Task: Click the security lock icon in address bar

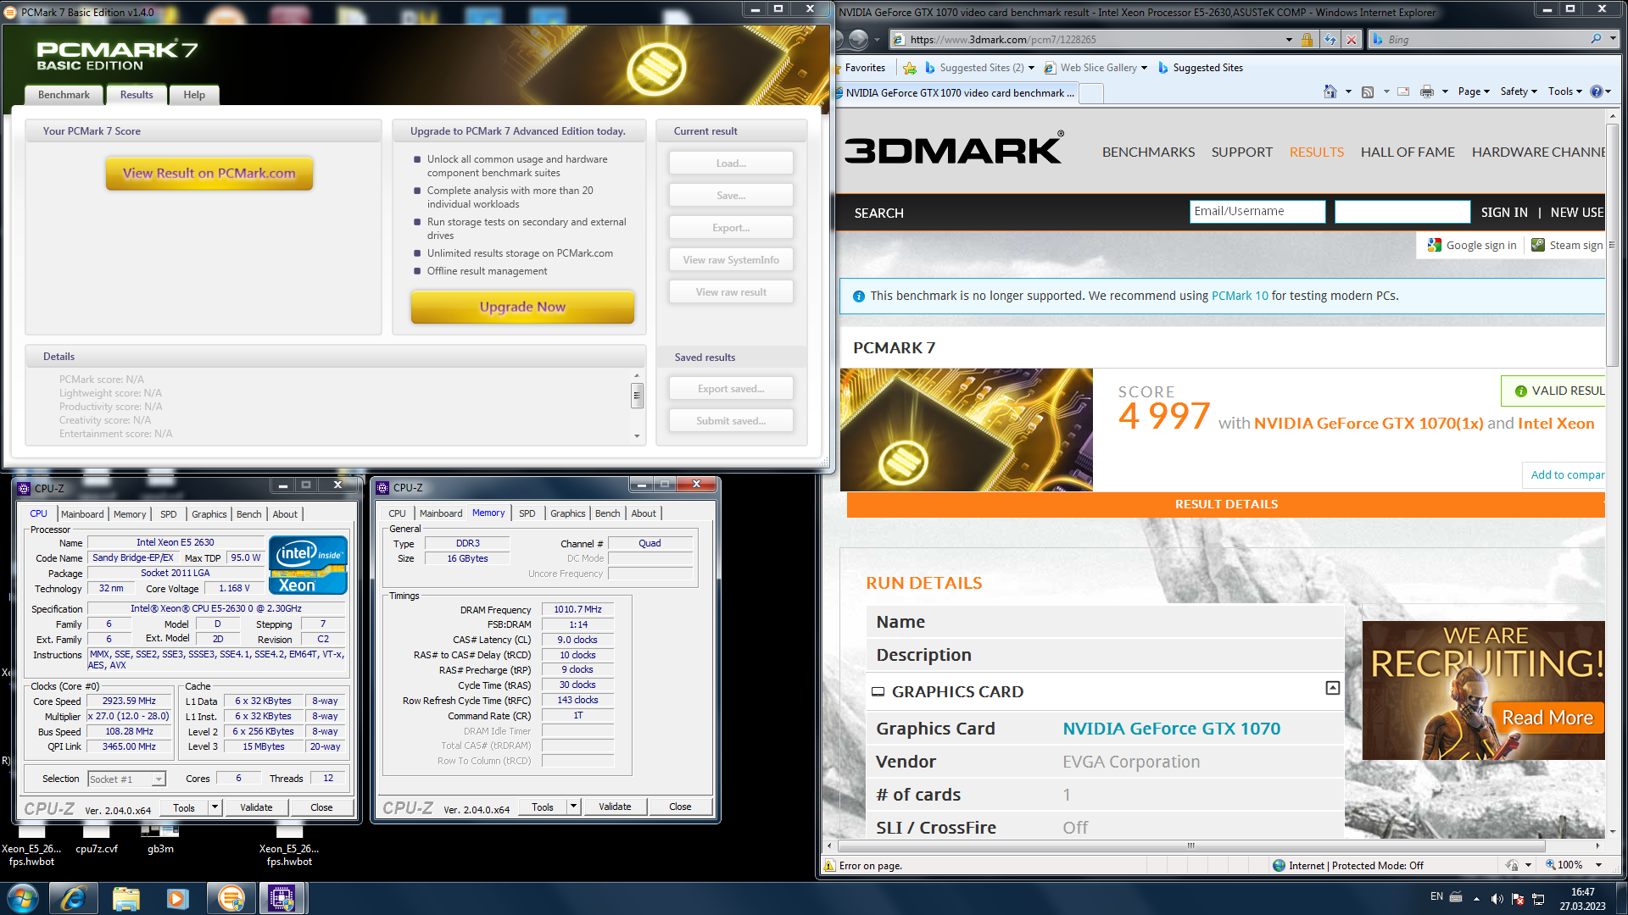Action: [x=1307, y=40]
